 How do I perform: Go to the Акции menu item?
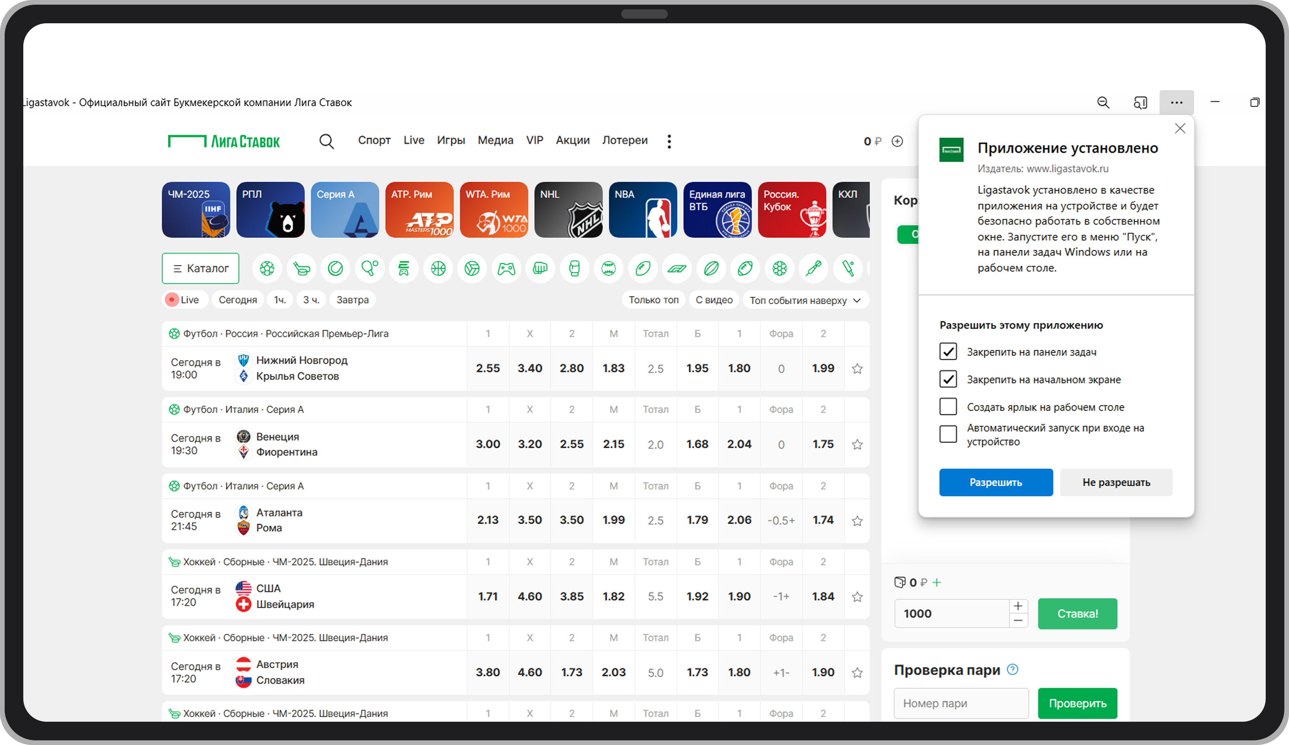572,140
